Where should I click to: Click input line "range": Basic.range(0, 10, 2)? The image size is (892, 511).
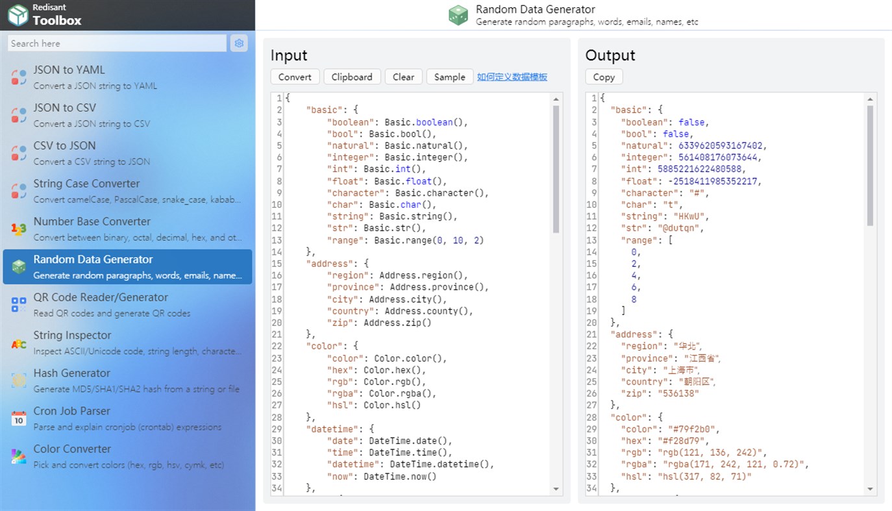(405, 240)
